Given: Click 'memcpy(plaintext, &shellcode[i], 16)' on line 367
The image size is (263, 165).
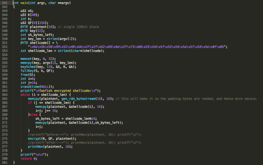Looking at the screenshot, I should click(70, 106).
